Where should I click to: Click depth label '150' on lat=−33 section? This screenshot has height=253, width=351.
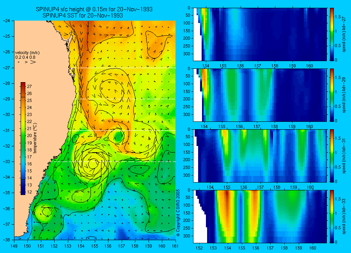tap(186, 213)
